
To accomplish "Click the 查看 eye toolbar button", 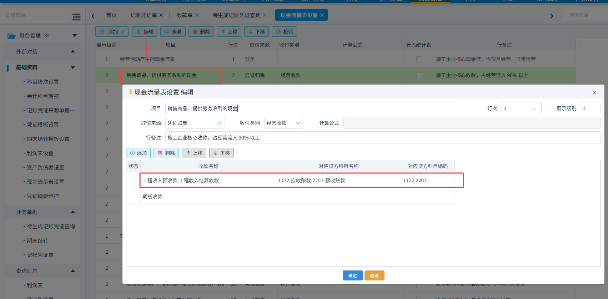I will 173,32.
